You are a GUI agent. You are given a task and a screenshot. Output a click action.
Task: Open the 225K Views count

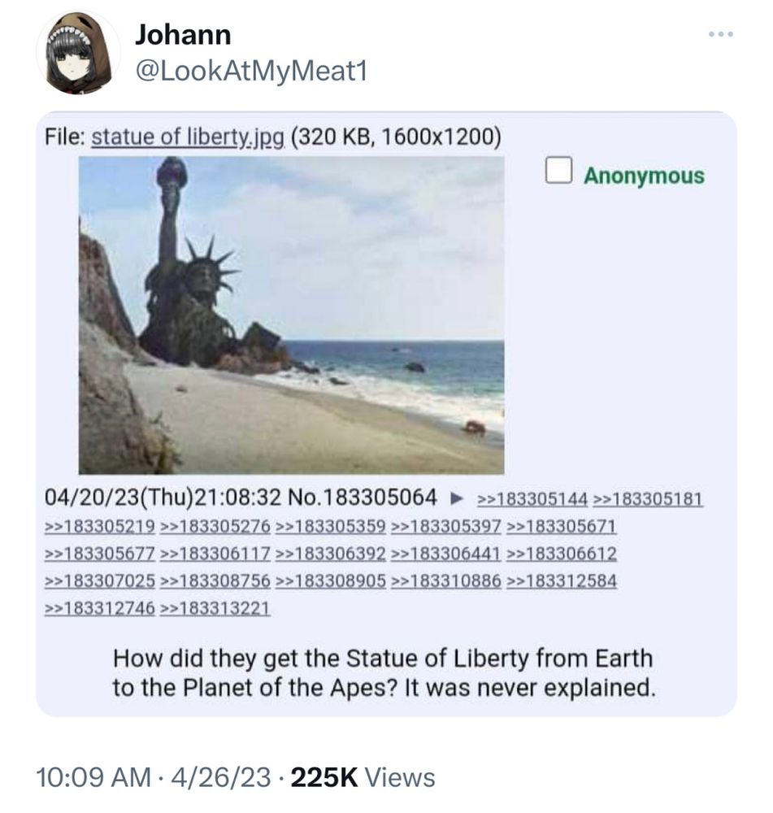pos(363,777)
